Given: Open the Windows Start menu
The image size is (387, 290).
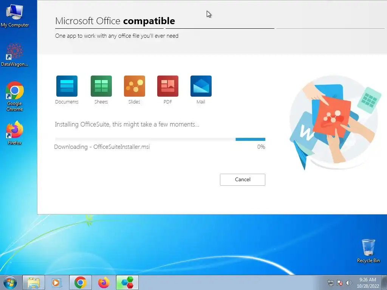Looking at the screenshot, I should tap(10, 282).
